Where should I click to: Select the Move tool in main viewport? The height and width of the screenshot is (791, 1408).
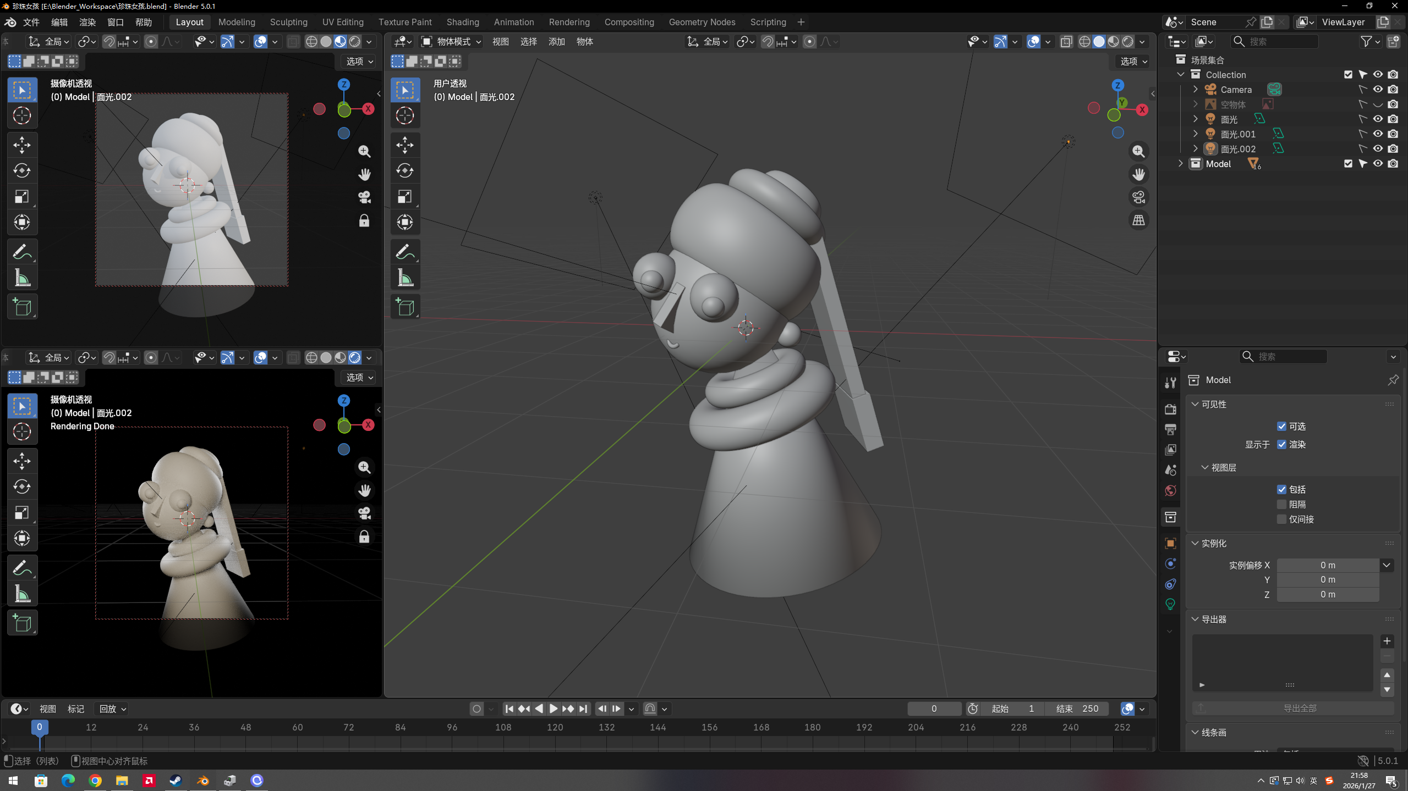405,145
